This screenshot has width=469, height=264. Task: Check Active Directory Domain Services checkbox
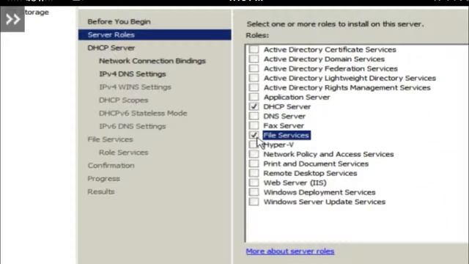tap(254, 59)
